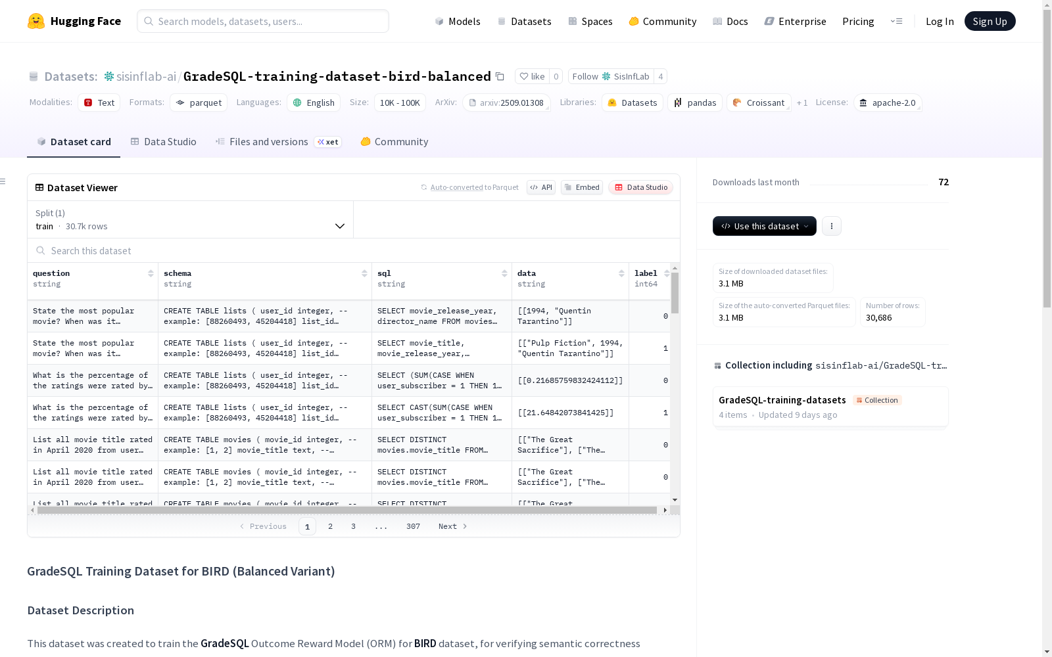This screenshot has height=657, width=1052.
Task: Click the Datasets library tag
Action: (633, 102)
